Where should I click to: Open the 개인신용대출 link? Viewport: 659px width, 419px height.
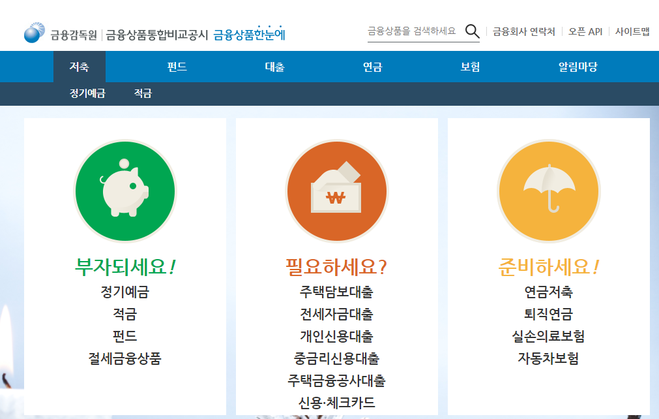coord(336,337)
